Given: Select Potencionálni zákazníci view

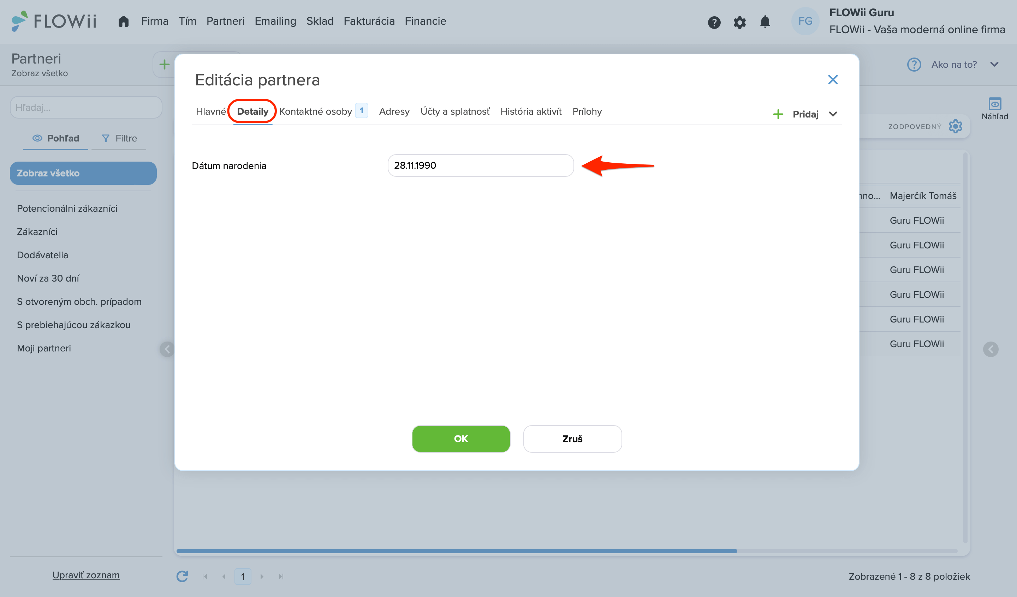Looking at the screenshot, I should (67, 209).
